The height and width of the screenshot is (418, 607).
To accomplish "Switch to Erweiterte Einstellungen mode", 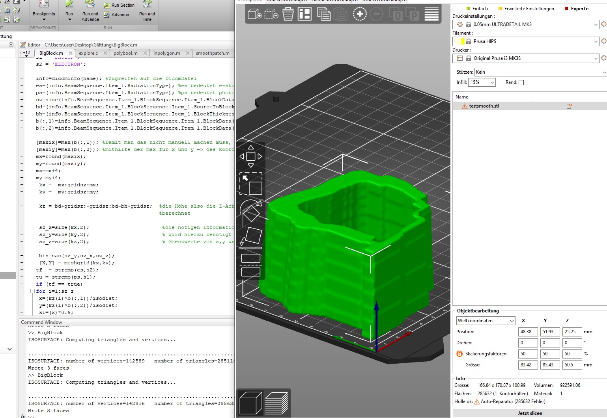I will tap(526, 8).
